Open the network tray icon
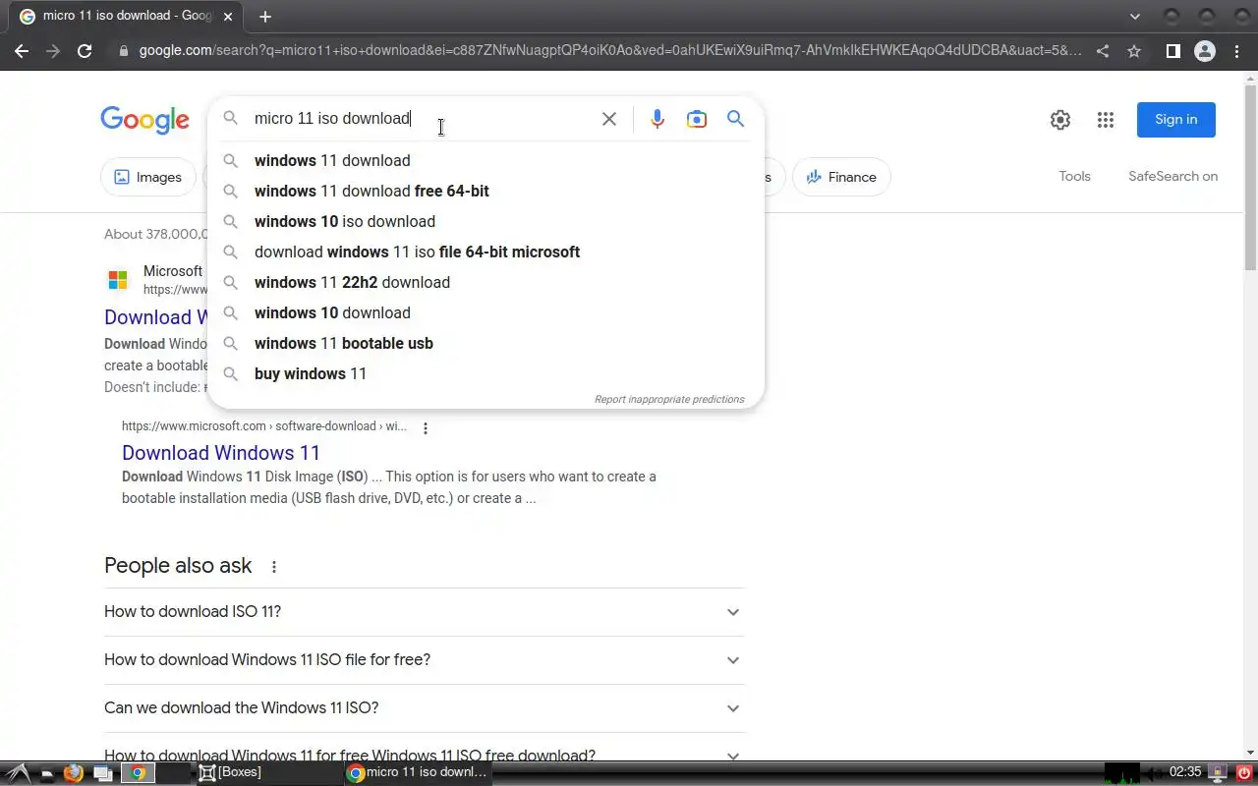Screen dimensions: 1258x786 (x=1218, y=773)
